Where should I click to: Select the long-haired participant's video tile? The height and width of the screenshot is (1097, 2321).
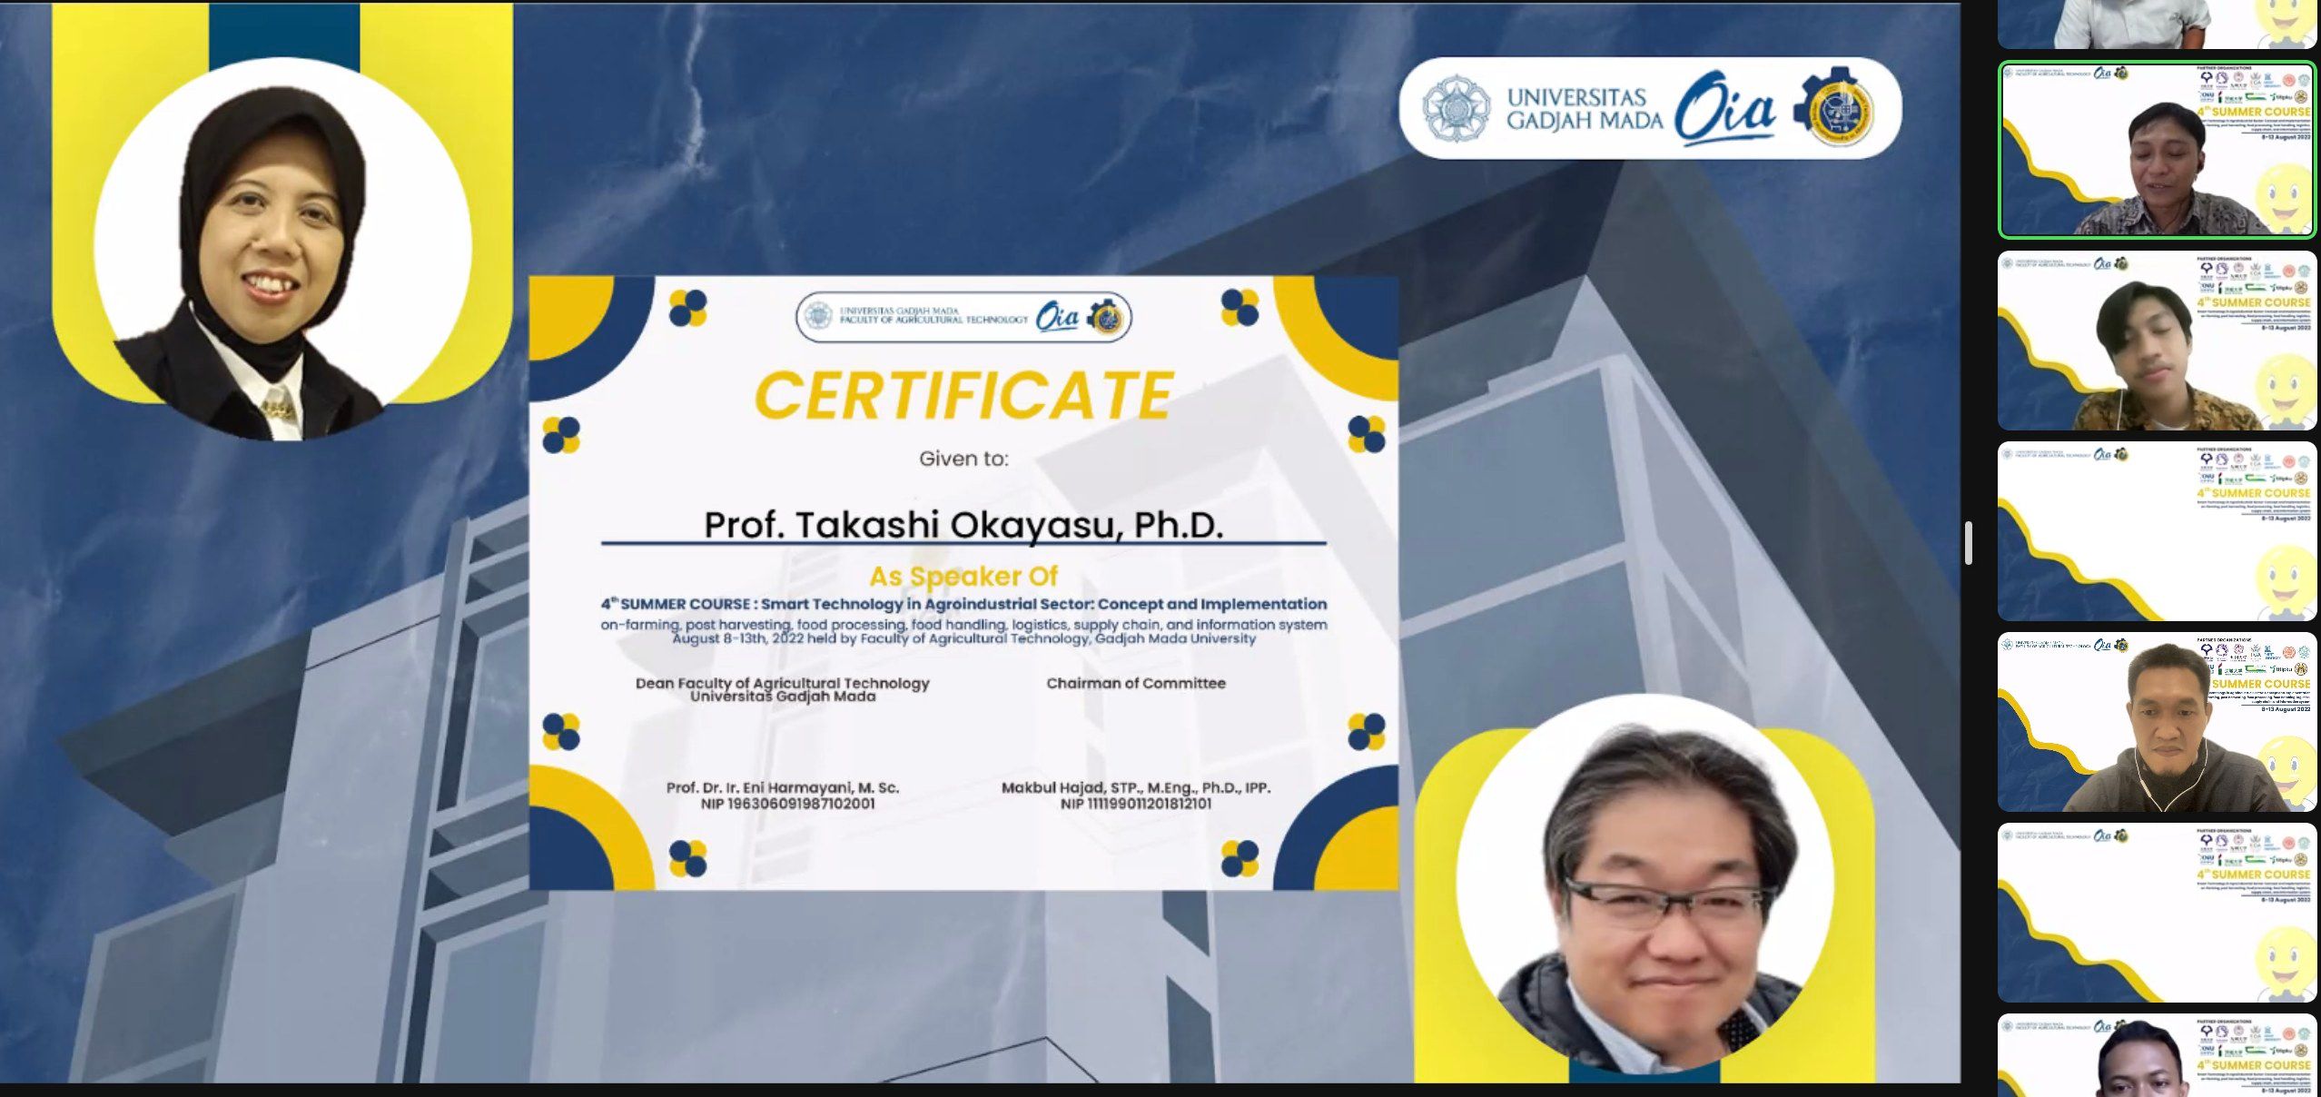coord(2157,341)
